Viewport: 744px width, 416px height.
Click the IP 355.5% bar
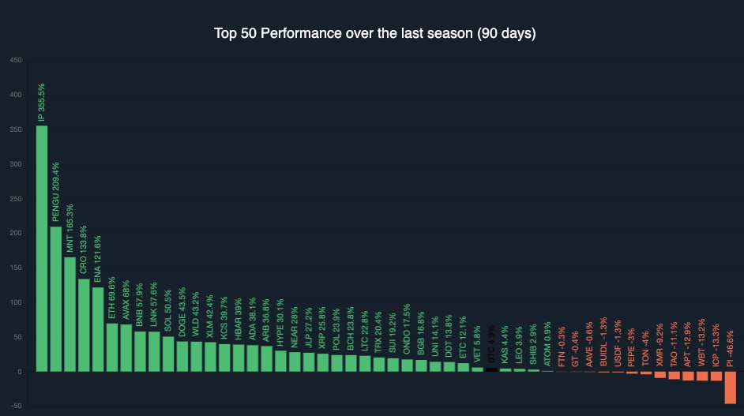42,248
